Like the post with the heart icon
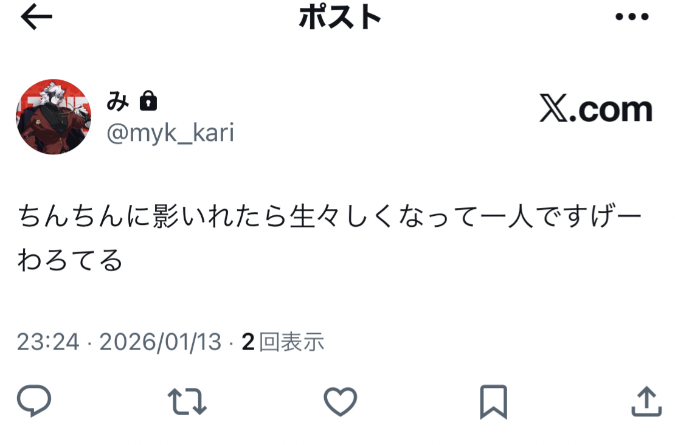675x445 pixels. tap(340, 401)
